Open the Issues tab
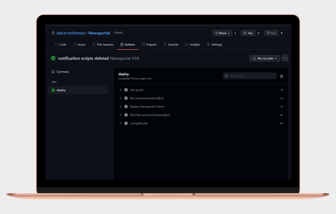This screenshot has width=336, height=214. 79,45
